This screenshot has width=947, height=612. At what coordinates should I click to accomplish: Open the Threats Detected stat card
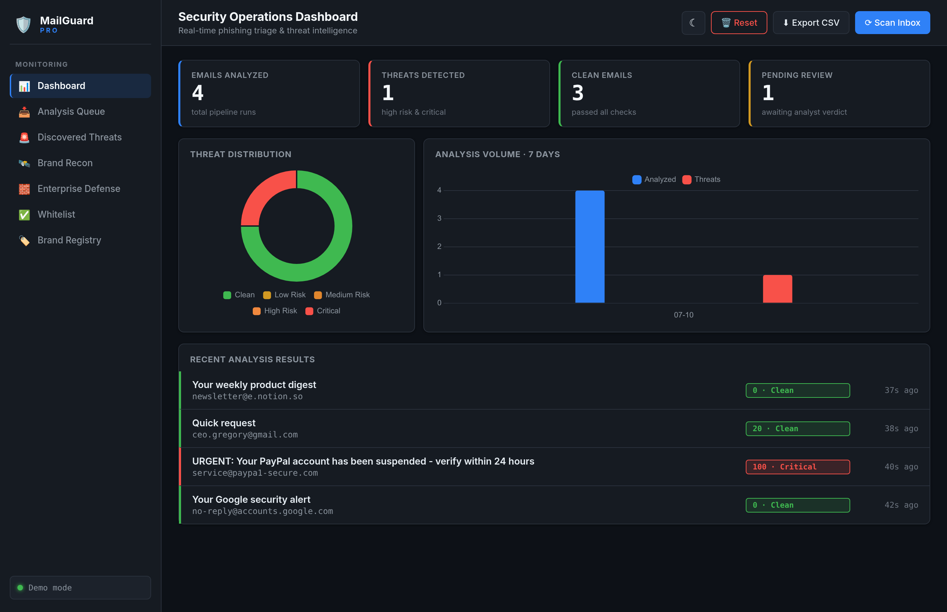pyautogui.click(x=459, y=94)
